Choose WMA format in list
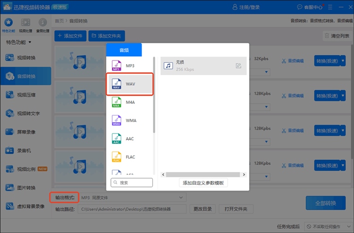 tap(130, 120)
